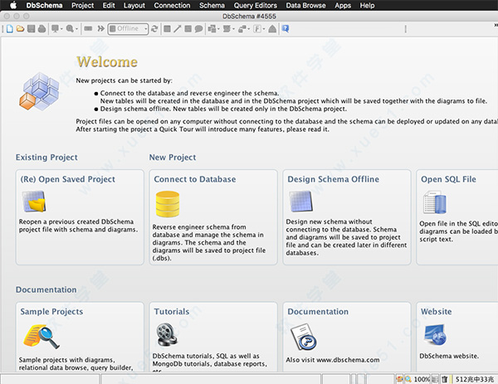Click the Sample Projects magnifier icon
The width and height of the screenshot is (498, 384).
click(x=41, y=337)
